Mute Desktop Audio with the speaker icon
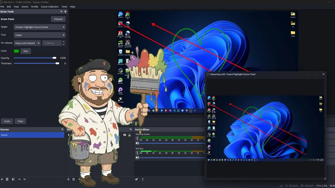The width and height of the screenshot is (335, 188). pos(137,143)
